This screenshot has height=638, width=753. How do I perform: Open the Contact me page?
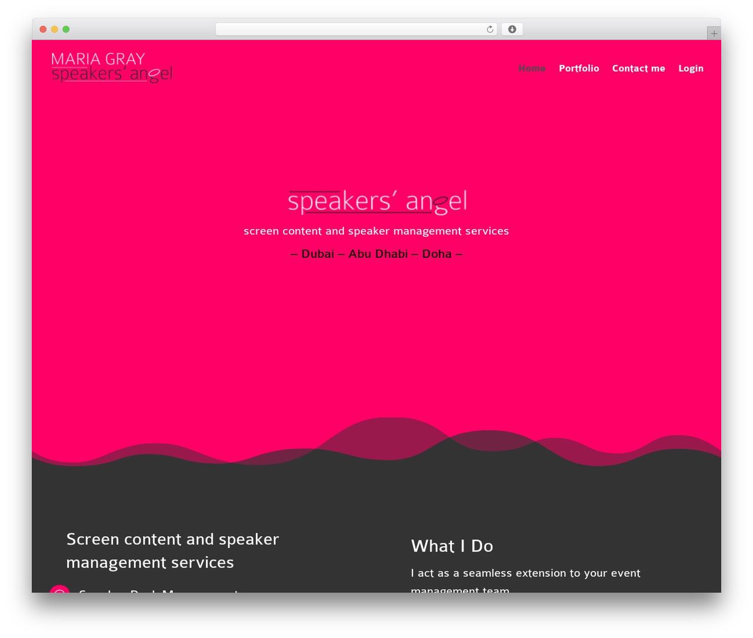pos(638,68)
